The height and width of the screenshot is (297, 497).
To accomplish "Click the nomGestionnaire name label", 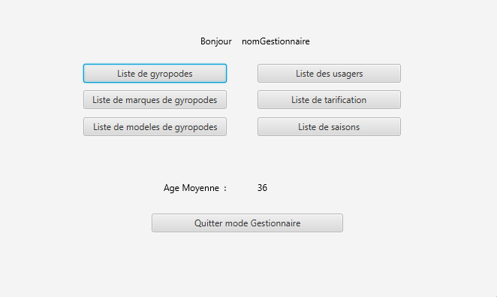I will pos(276,41).
